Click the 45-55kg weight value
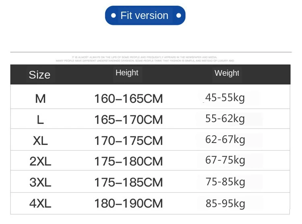This screenshot has width=302, height=224. point(225,98)
